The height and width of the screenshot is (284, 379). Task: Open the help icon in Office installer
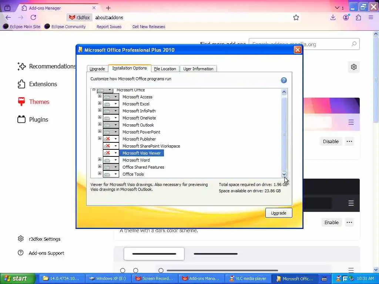click(x=284, y=80)
